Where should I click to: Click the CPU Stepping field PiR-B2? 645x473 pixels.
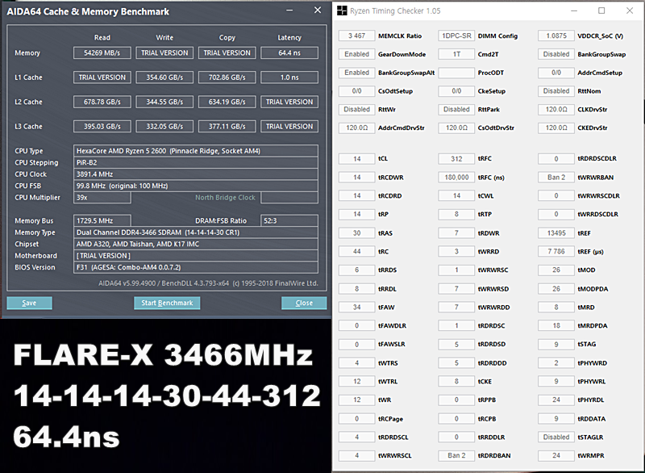196,162
